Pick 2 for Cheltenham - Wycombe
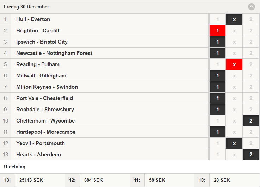 (x=250, y=121)
